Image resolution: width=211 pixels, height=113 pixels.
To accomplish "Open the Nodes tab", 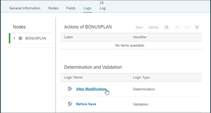I will click(x=53, y=8).
